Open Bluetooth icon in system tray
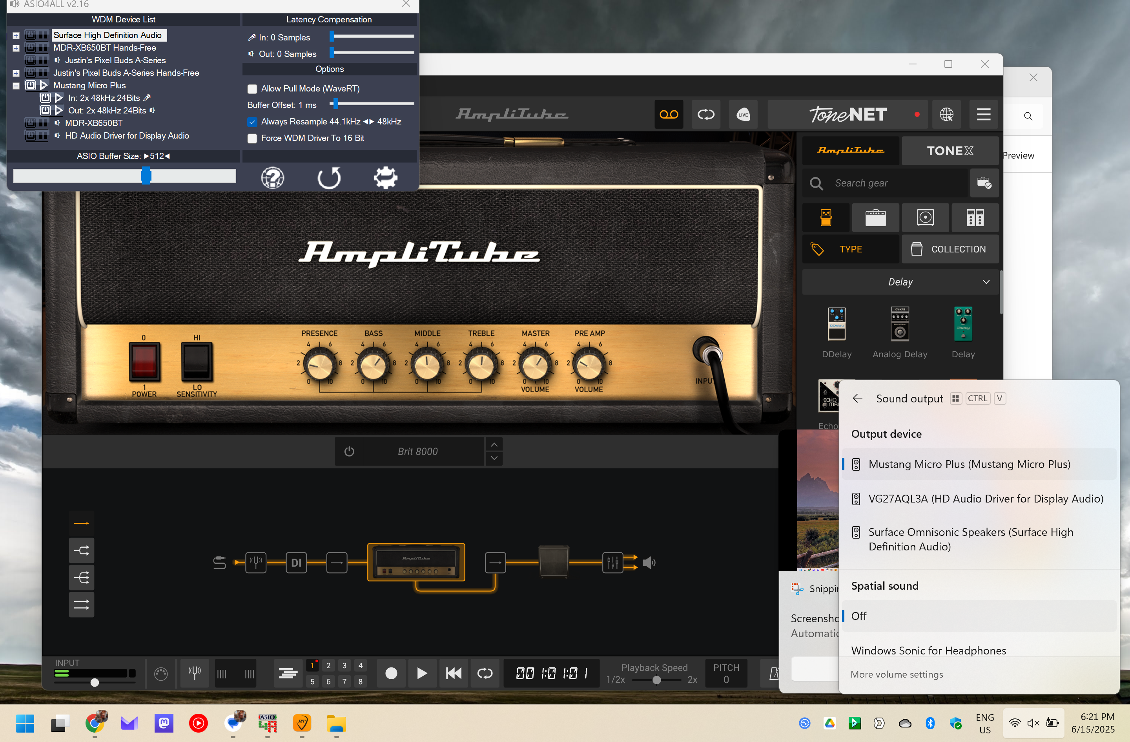 (930, 723)
